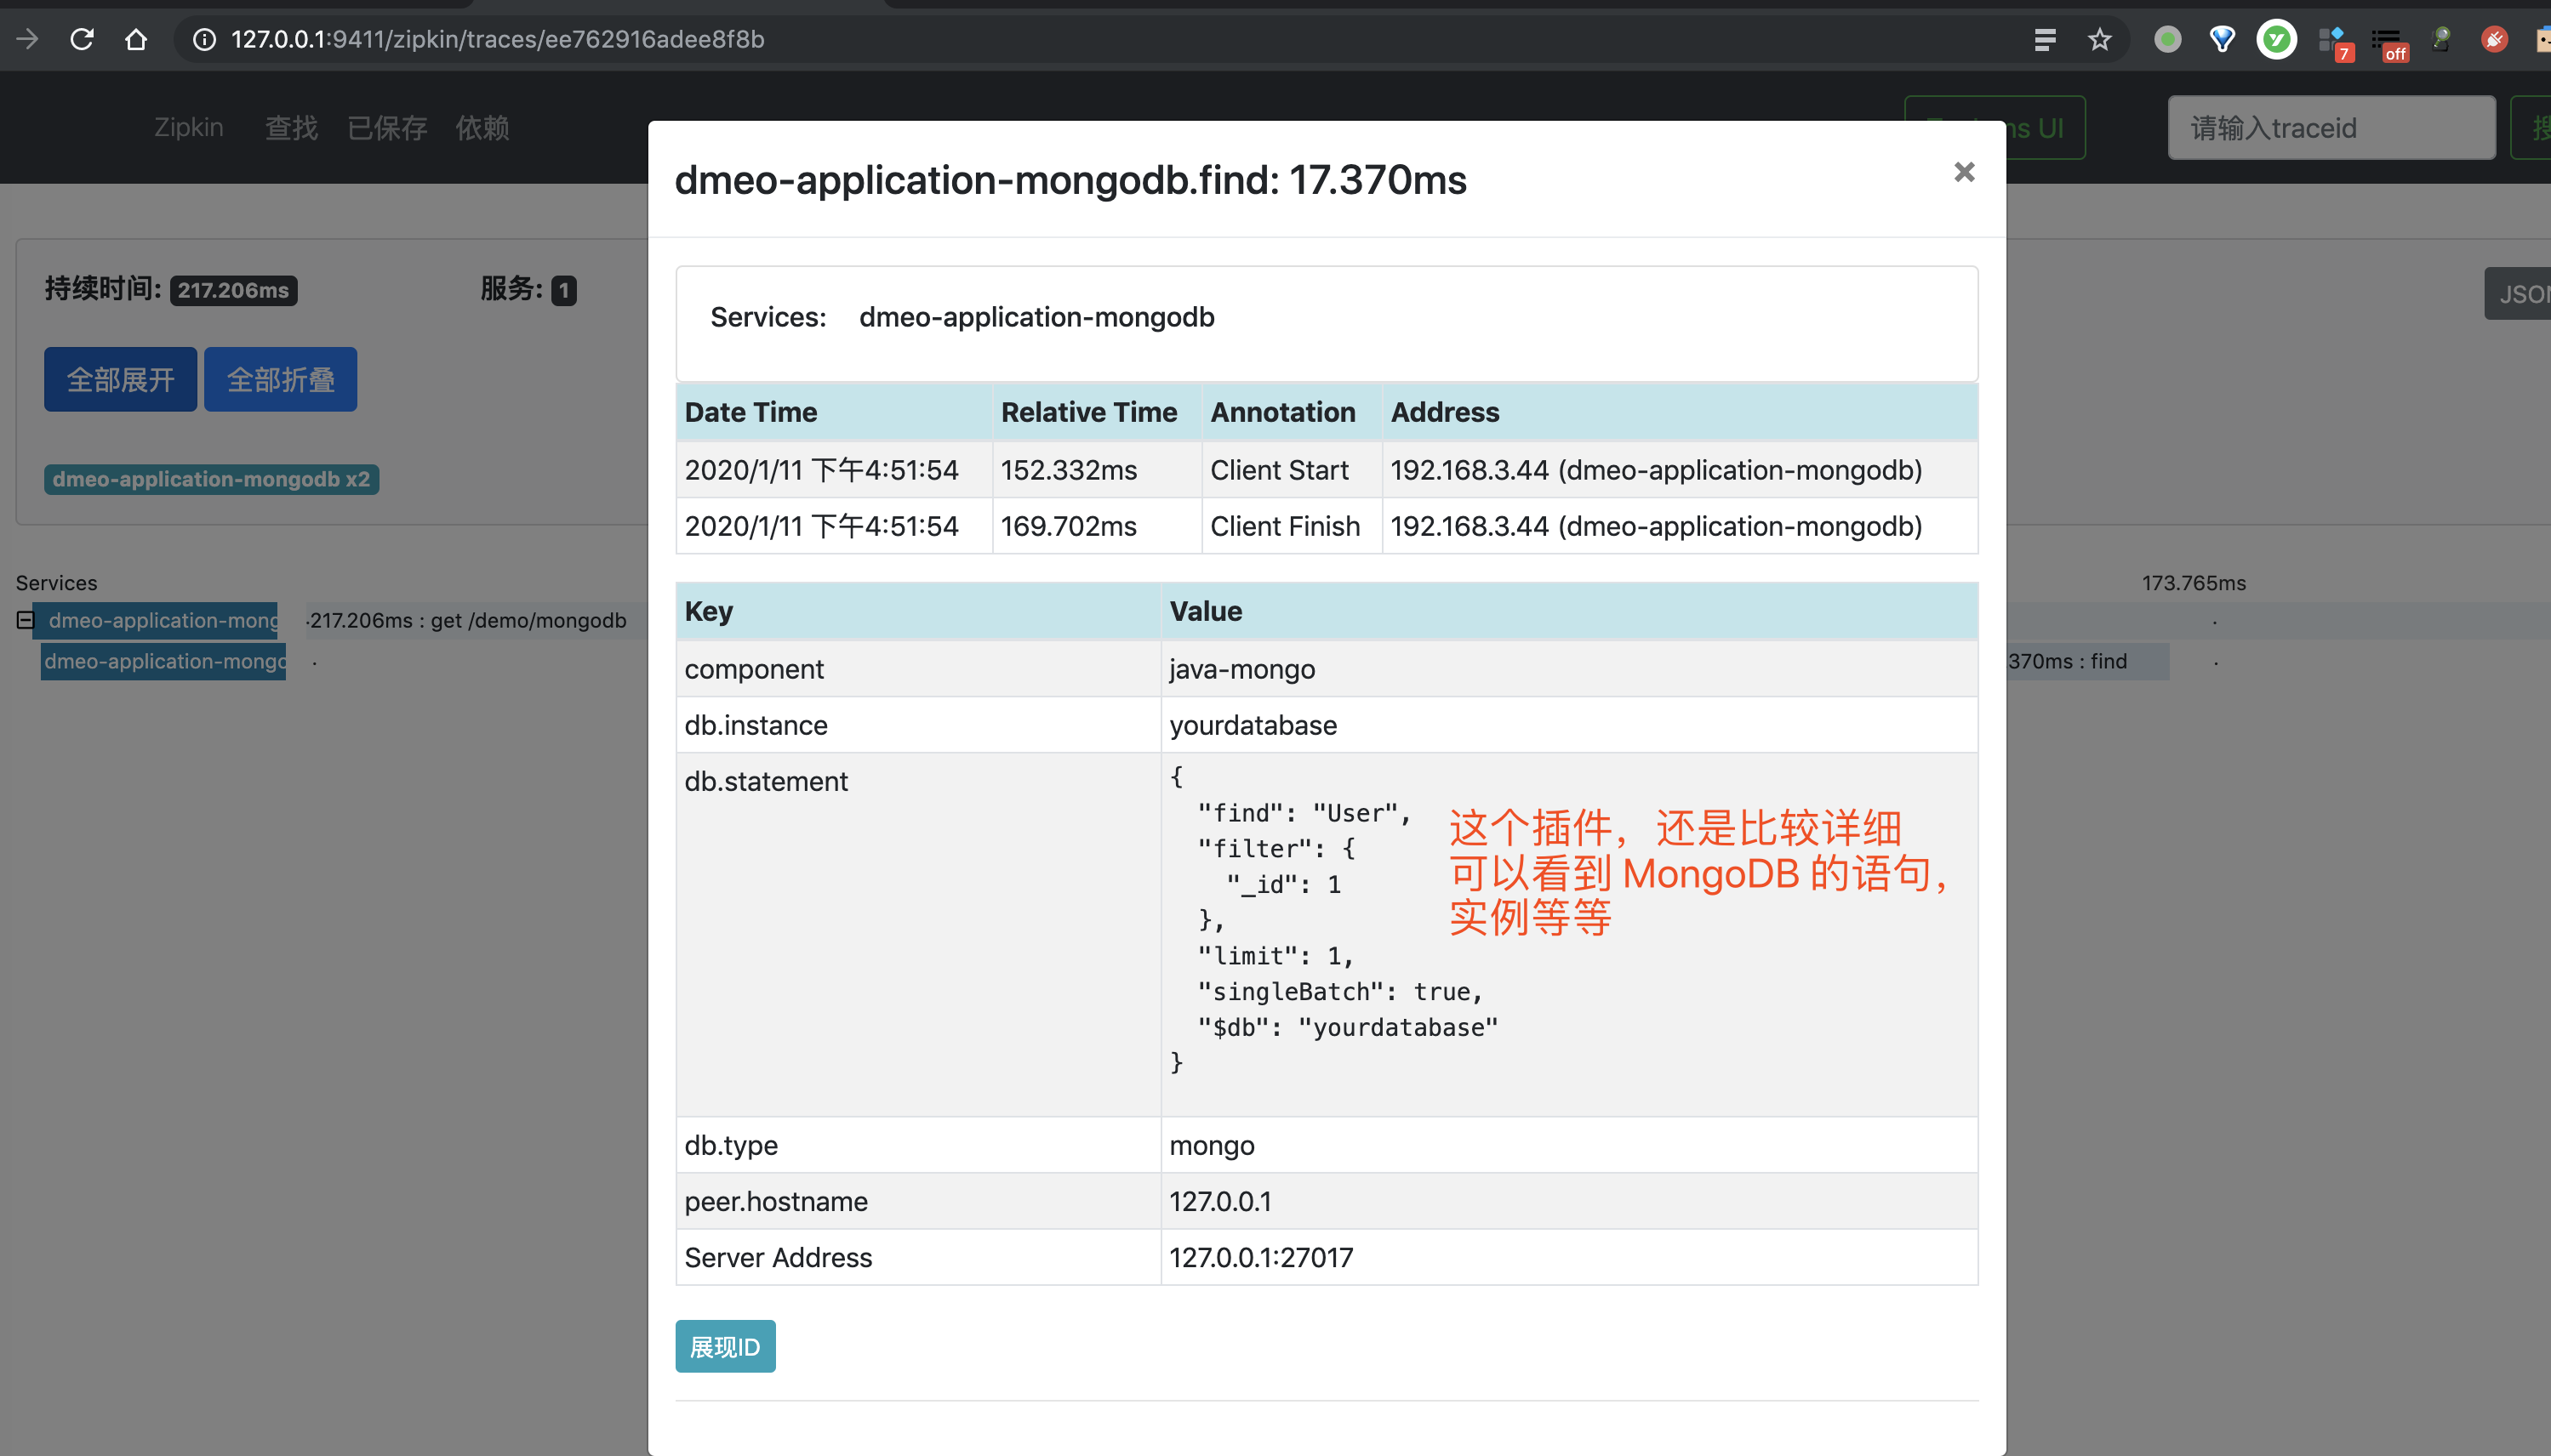This screenshot has width=2551, height=1456.
Task: Open the 依赖 navigation item
Action: pyautogui.click(x=482, y=127)
